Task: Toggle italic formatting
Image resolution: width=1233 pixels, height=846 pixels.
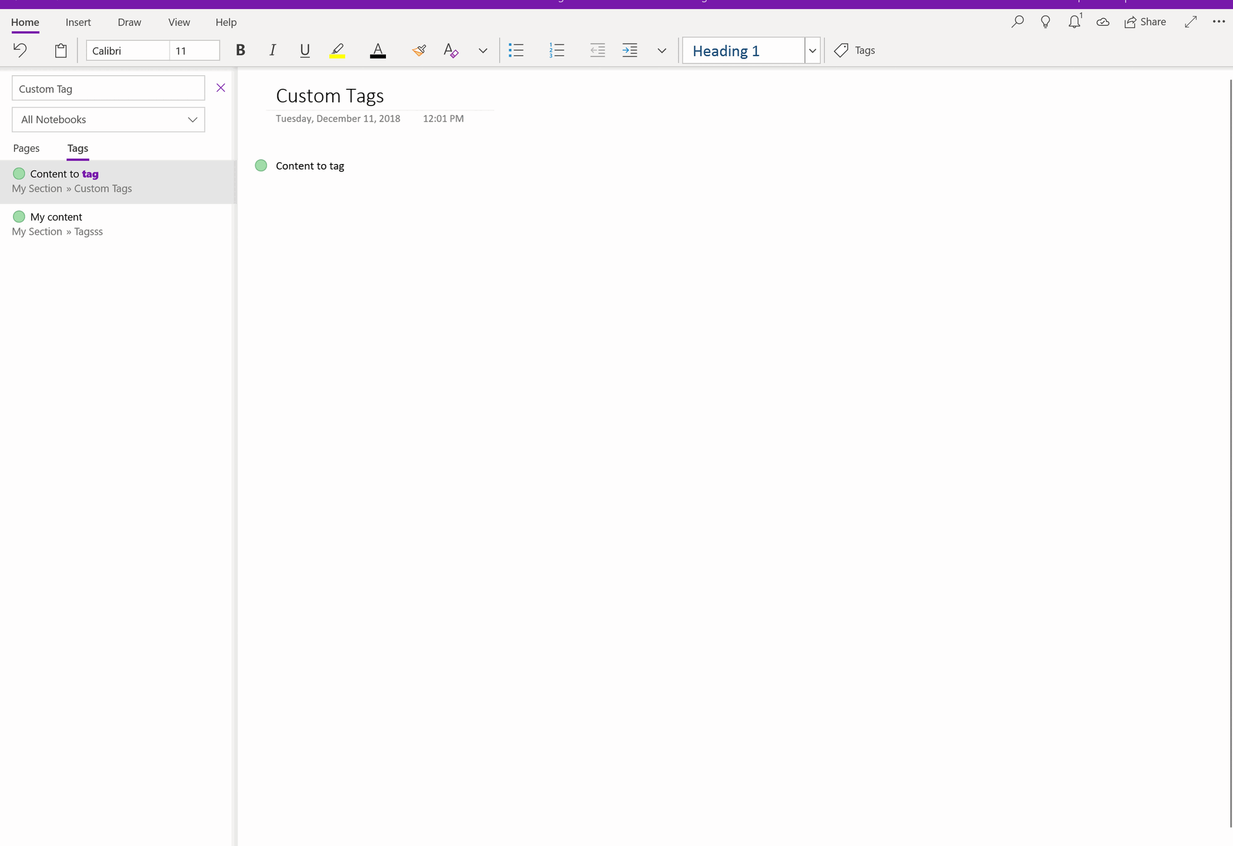Action: (x=272, y=51)
